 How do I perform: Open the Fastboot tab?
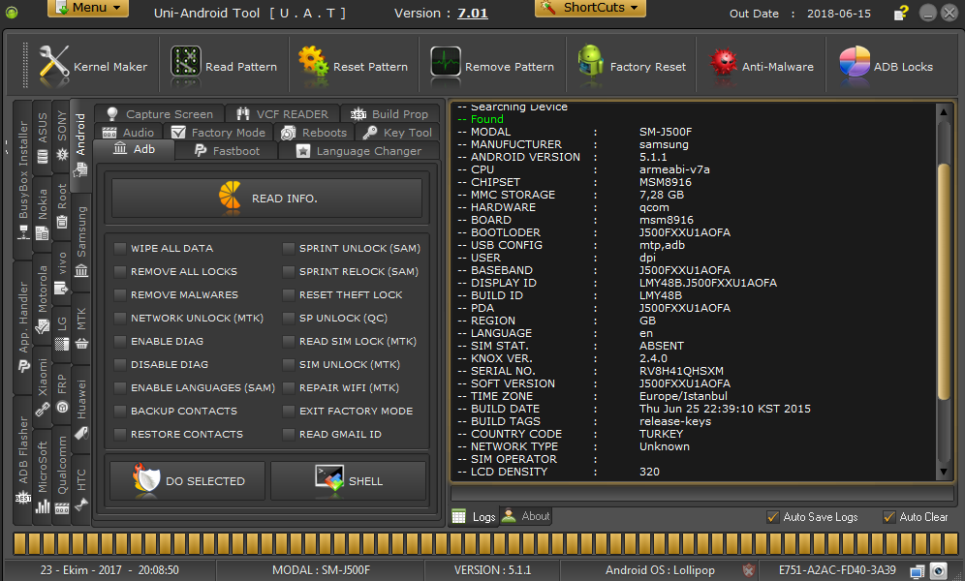(227, 151)
